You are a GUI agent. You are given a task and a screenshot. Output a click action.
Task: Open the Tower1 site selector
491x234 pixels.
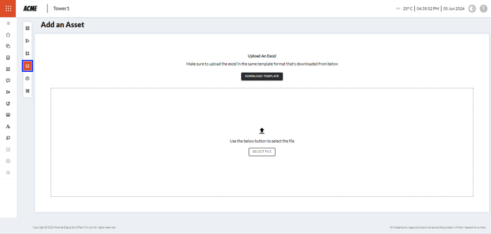point(61,9)
